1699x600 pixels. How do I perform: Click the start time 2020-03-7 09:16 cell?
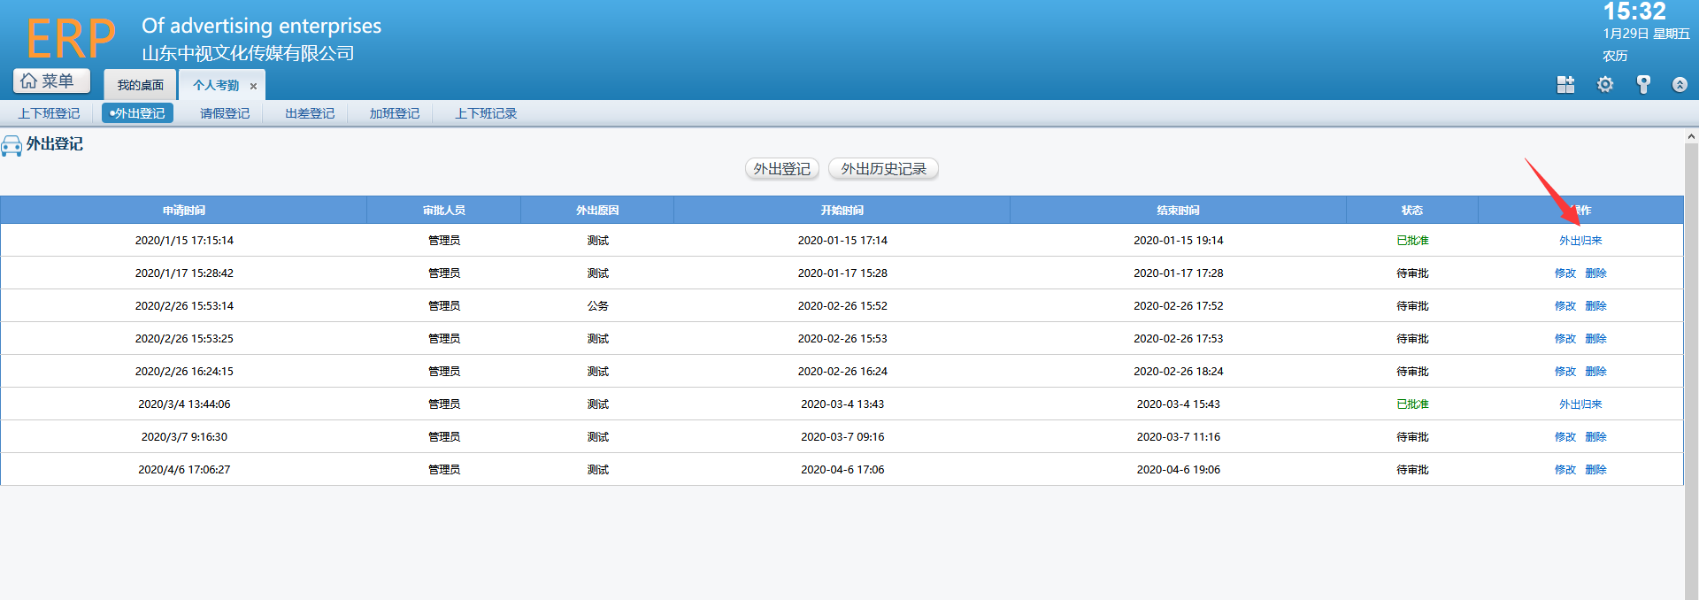tap(842, 437)
